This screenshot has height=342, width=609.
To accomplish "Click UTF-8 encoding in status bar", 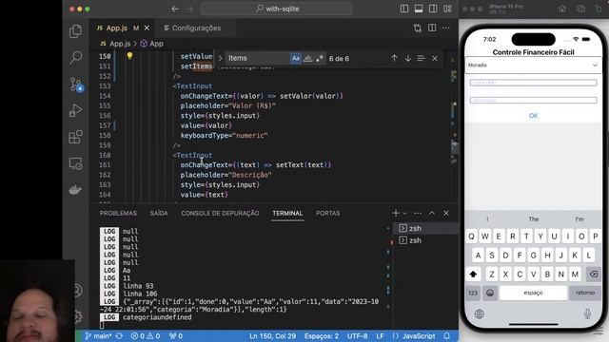I will (358, 336).
